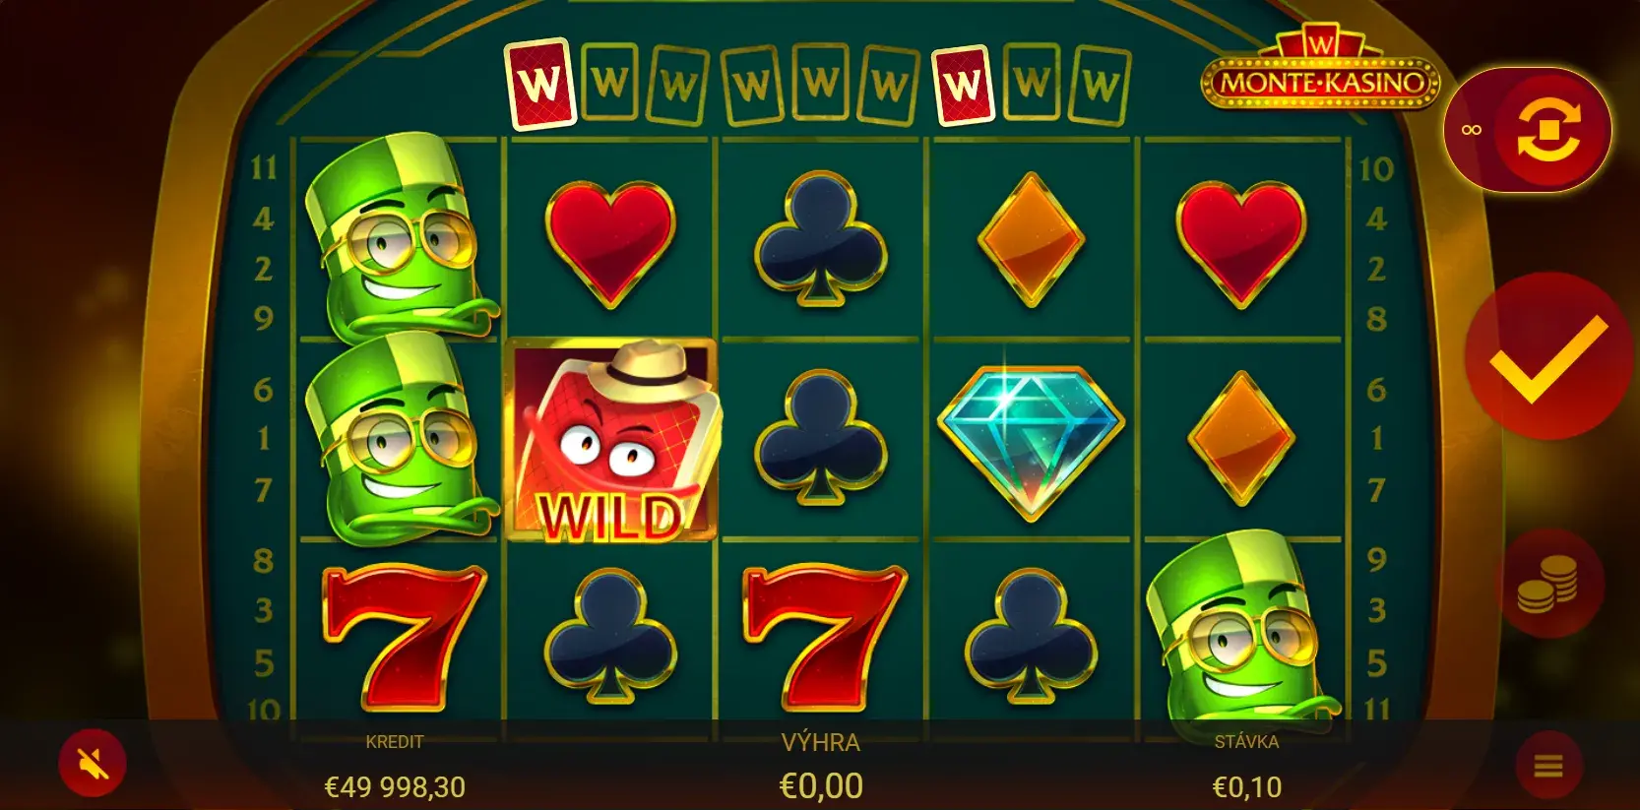1640x810 pixels.
Task: Click the red seven in third reel
Action: [x=824, y=636]
